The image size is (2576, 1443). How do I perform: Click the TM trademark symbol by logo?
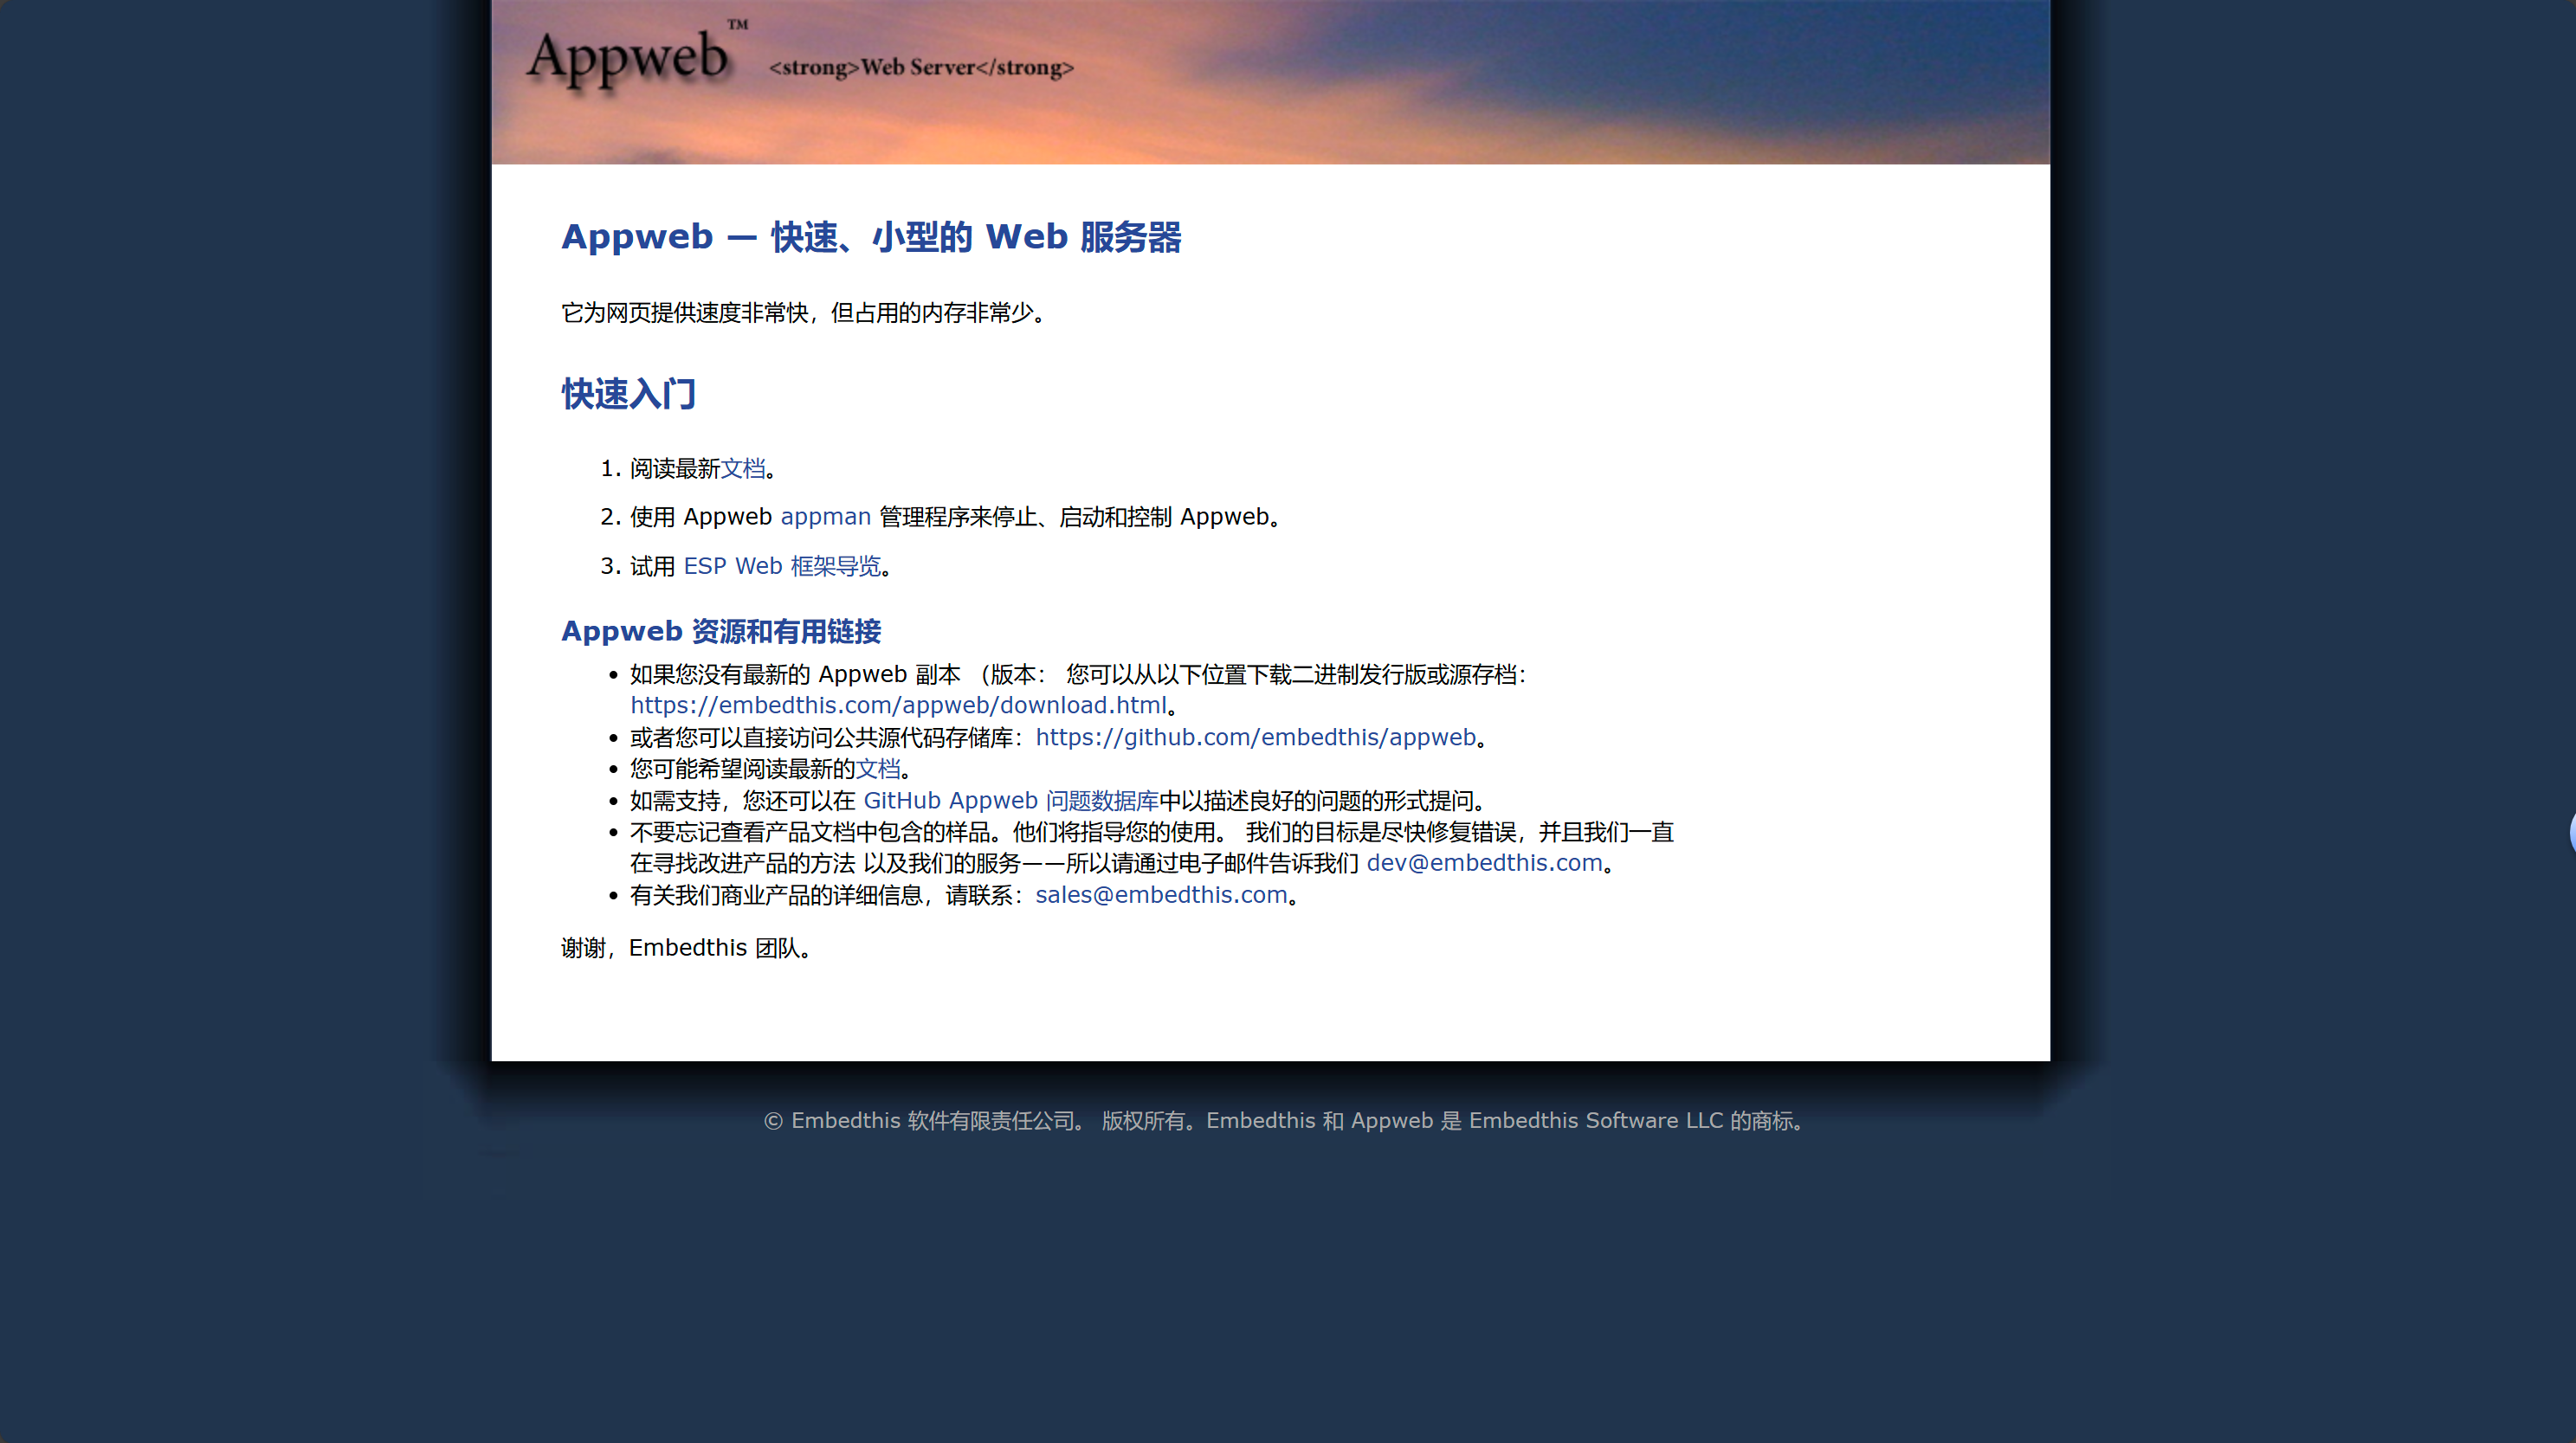tap(738, 24)
